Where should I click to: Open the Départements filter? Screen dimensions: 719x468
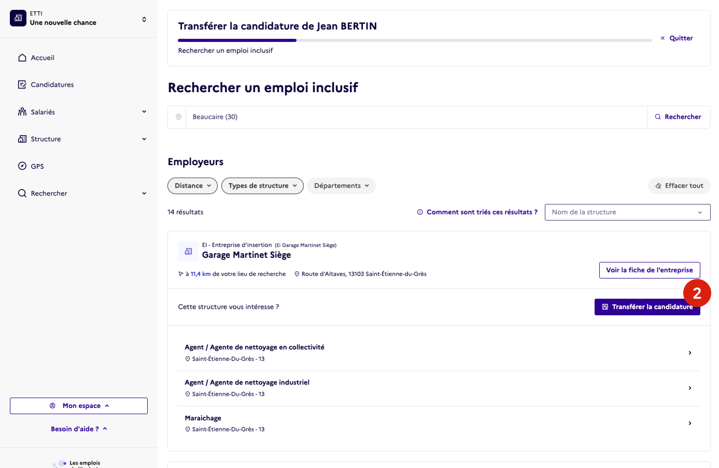tap(341, 186)
